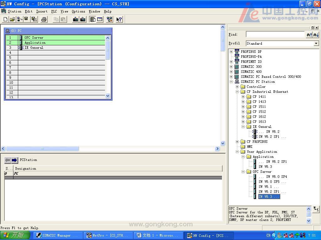Expand the SIMATIC 400 node

tap(231, 72)
